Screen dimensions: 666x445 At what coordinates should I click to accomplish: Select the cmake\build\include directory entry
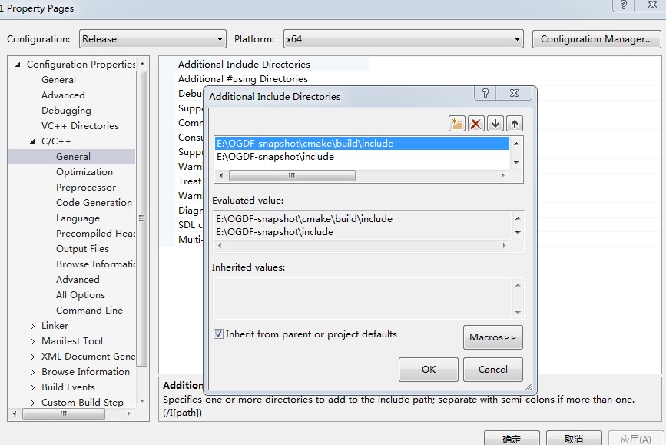362,144
